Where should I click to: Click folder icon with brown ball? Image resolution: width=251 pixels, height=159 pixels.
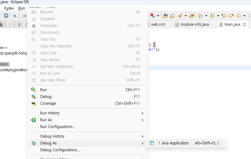(x=192, y=16)
